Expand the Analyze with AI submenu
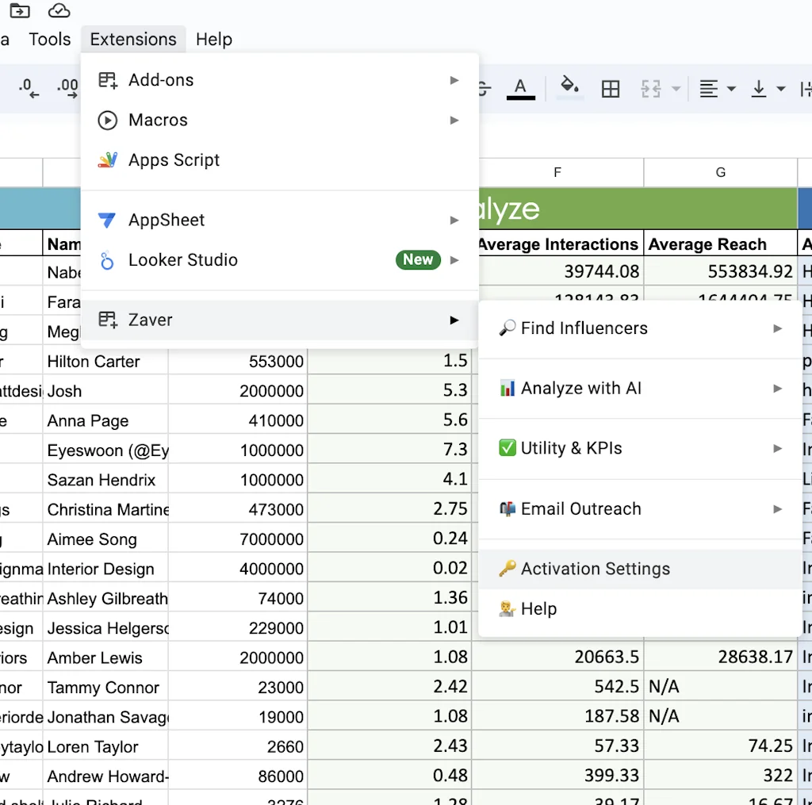The height and width of the screenshot is (805, 812). tap(777, 388)
